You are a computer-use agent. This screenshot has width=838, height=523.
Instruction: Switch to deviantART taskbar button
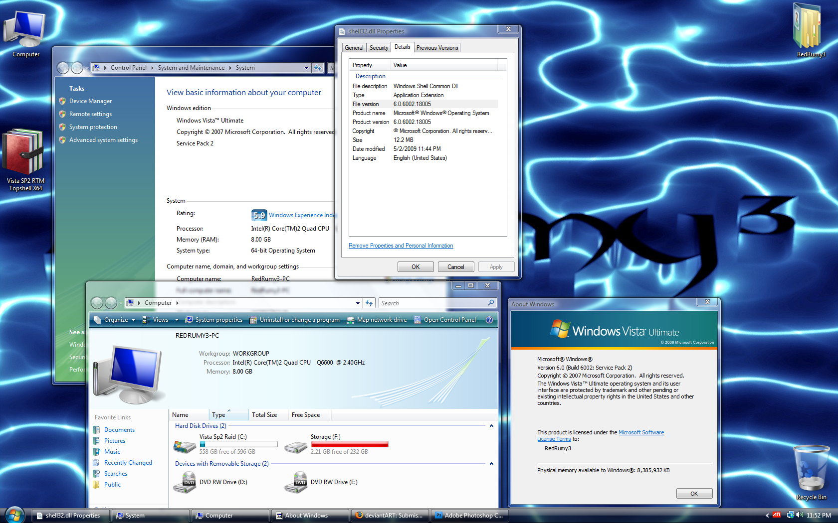tap(390, 516)
